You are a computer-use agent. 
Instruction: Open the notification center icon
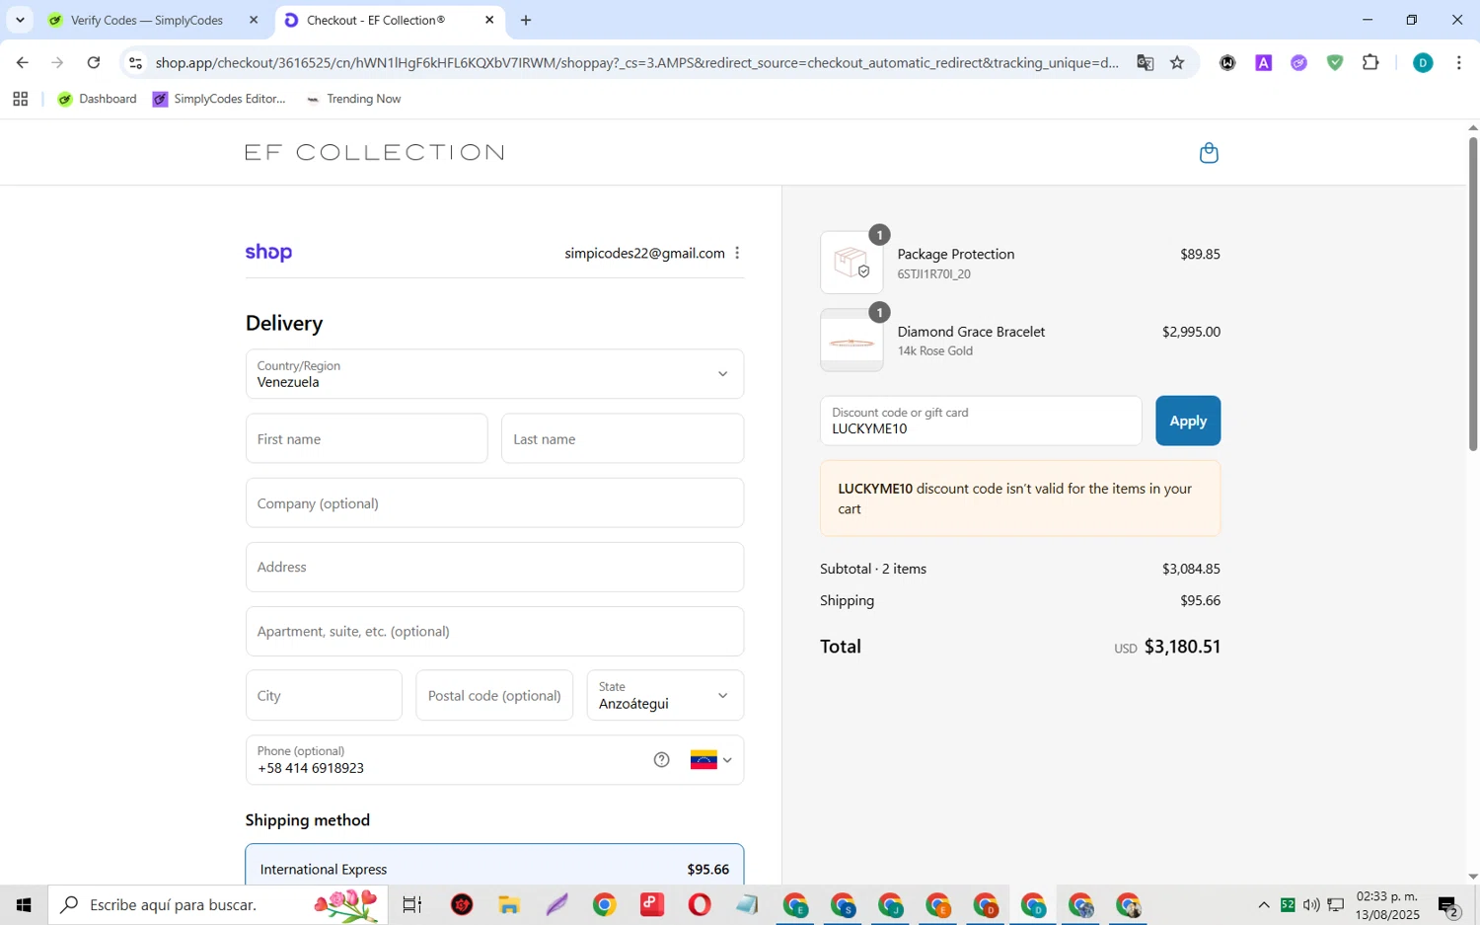tap(1448, 905)
